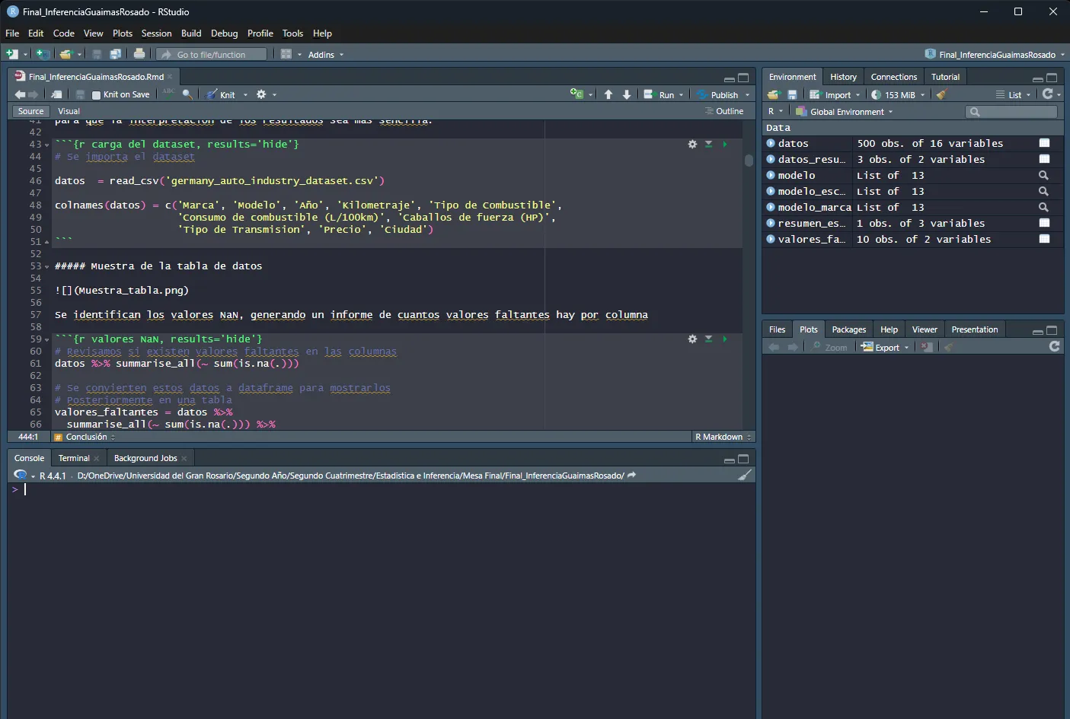Image resolution: width=1070 pixels, height=719 pixels.
Task: Click the Find/Replace magnifier icon in editor
Action: click(187, 94)
